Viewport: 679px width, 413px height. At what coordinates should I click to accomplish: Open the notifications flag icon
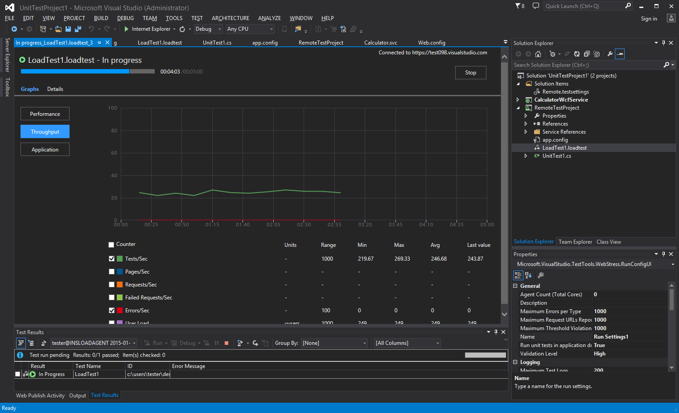coord(520,6)
